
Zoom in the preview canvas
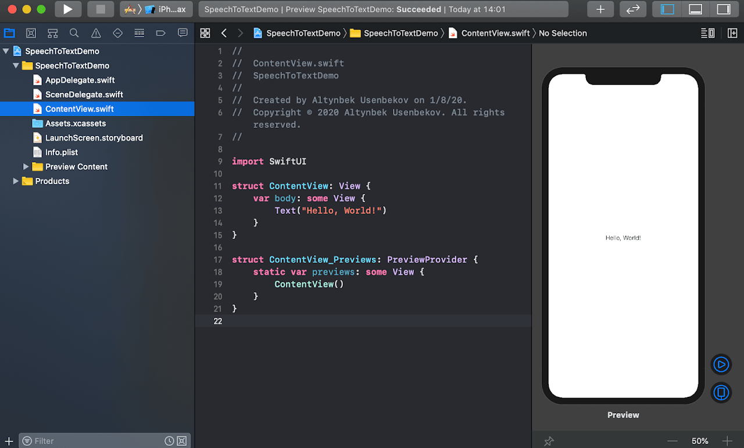727,441
